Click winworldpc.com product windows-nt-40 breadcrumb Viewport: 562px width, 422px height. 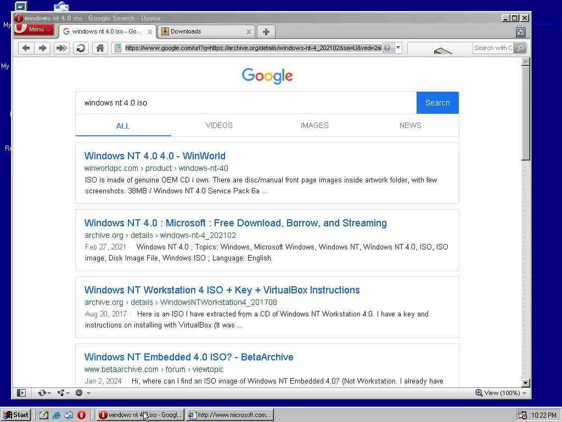click(x=156, y=168)
